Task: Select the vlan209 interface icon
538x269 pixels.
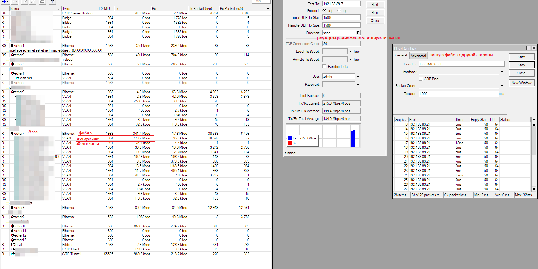Action: (x=18, y=78)
